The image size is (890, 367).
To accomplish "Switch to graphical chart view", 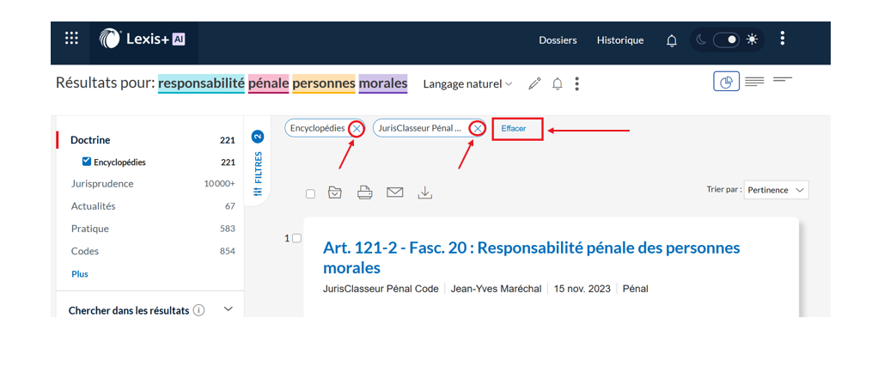I will coord(726,82).
